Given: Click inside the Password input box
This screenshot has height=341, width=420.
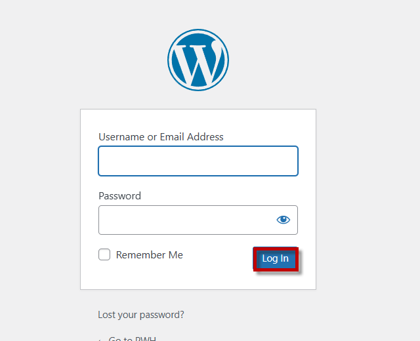Looking at the screenshot, I should coord(186,220).
